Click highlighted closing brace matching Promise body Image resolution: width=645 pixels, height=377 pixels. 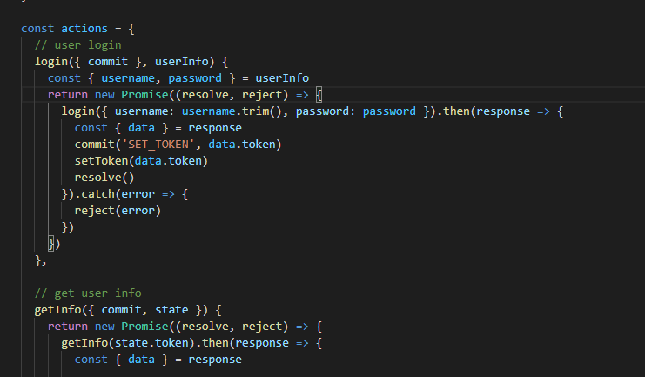point(51,244)
